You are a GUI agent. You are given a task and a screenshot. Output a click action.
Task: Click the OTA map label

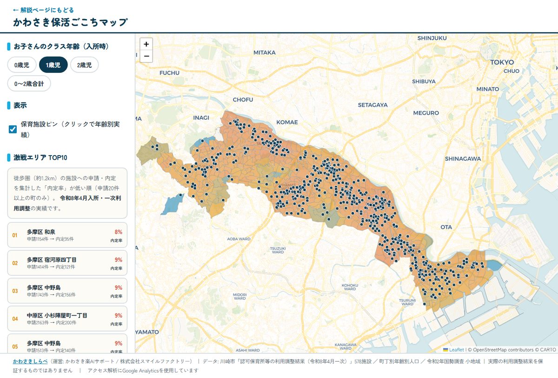[446, 227]
